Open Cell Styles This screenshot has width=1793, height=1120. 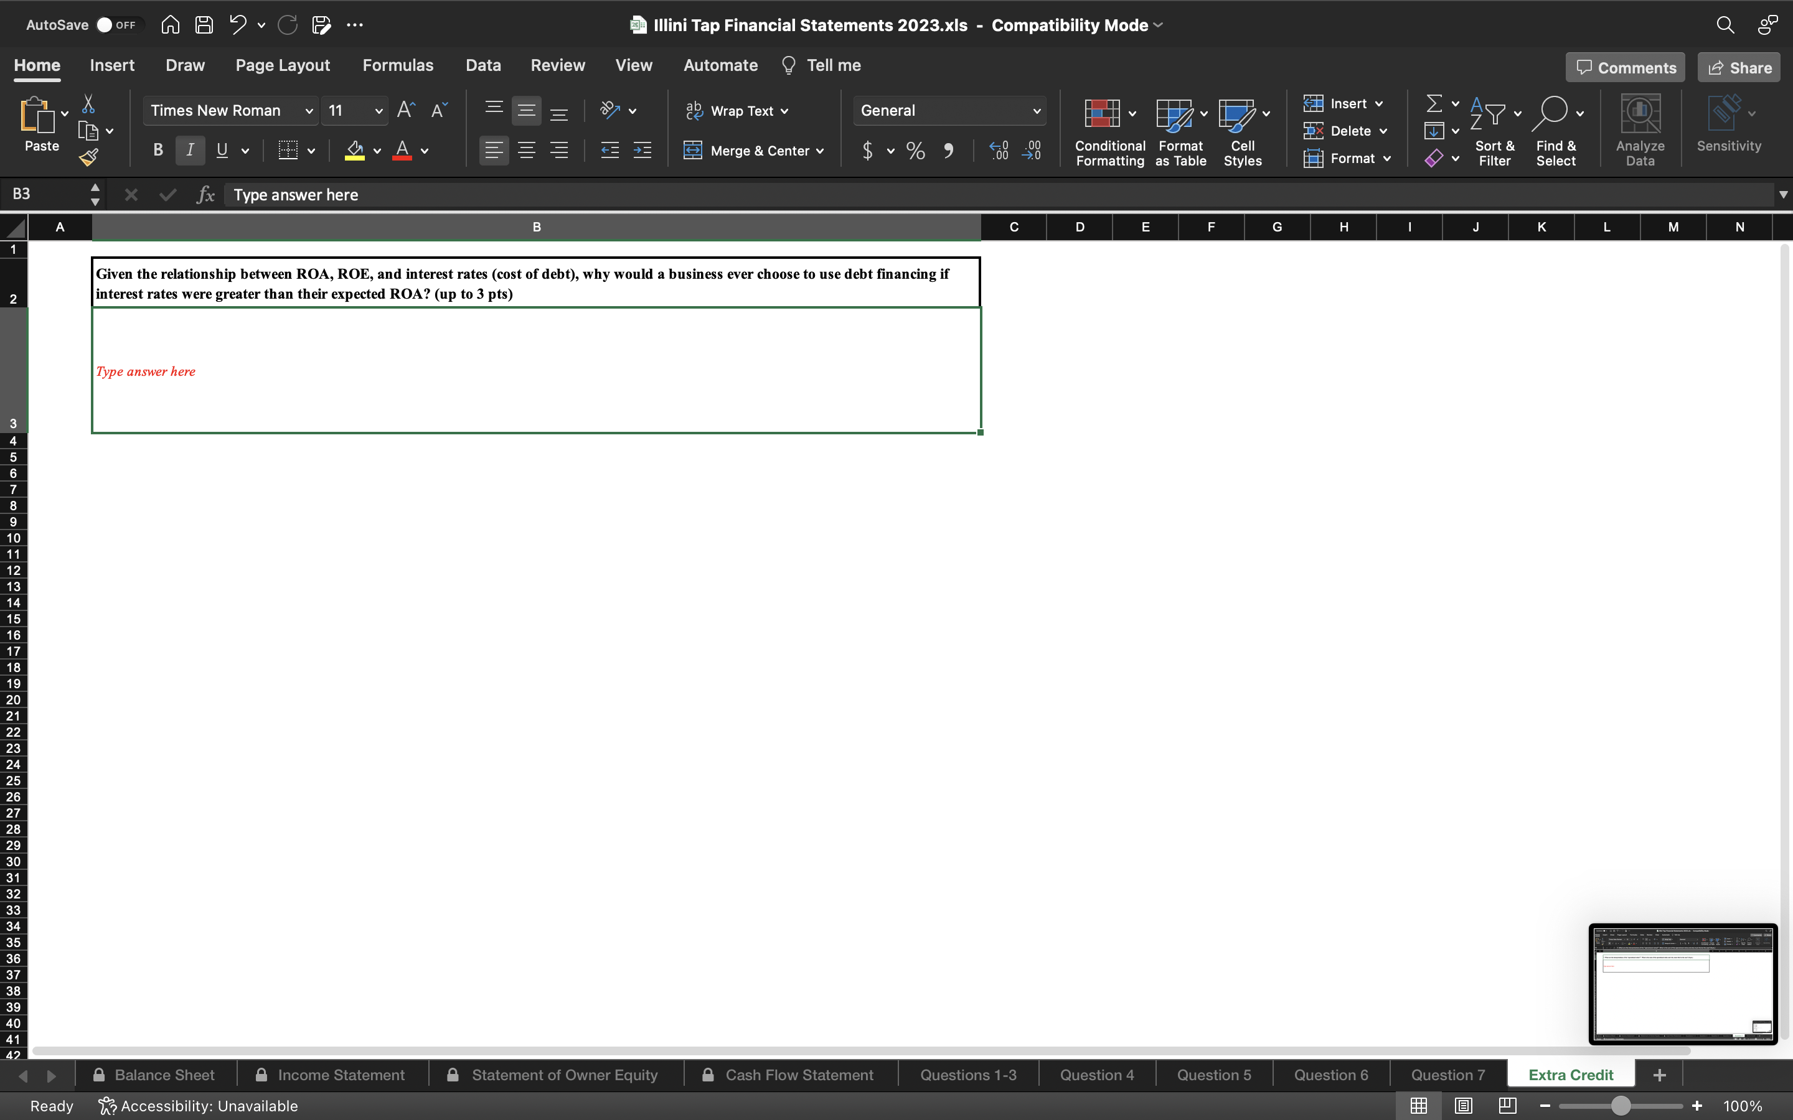pyautogui.click(x=1241, y=129)
